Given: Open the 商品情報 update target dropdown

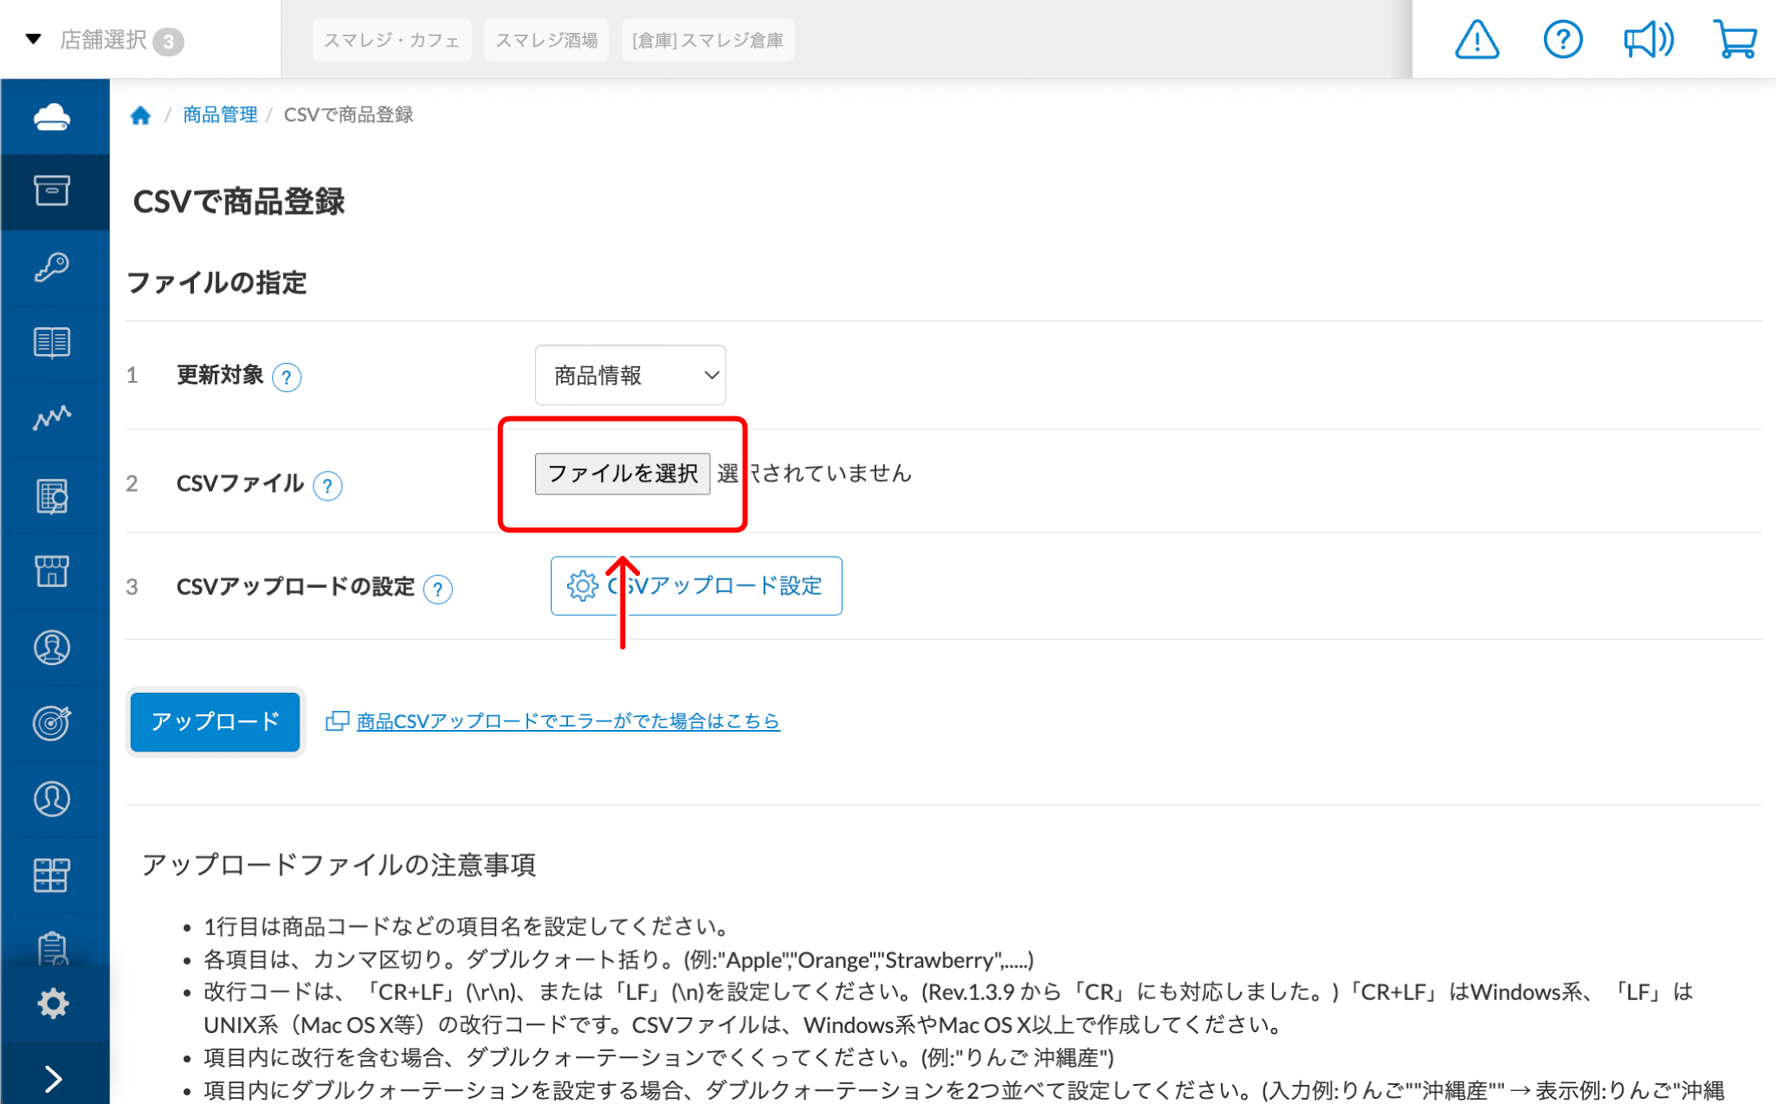Looking at the screenshot, I should pyautogui.click(x=630, y=375).
